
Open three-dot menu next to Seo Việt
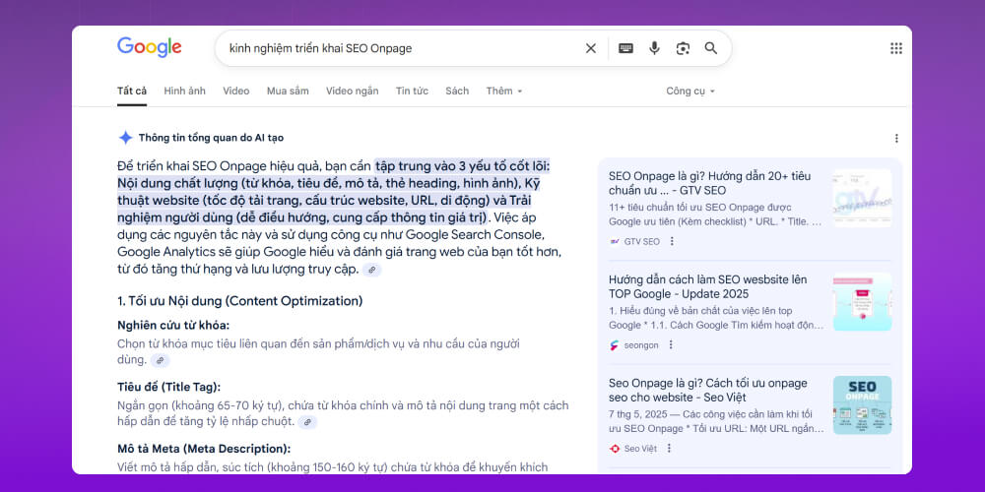point(669,448)
